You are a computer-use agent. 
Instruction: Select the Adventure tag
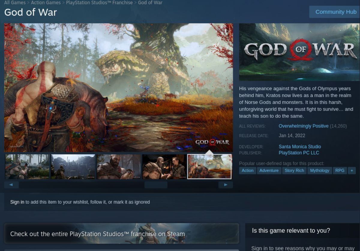pyautogui.click(x=269, y=170)
